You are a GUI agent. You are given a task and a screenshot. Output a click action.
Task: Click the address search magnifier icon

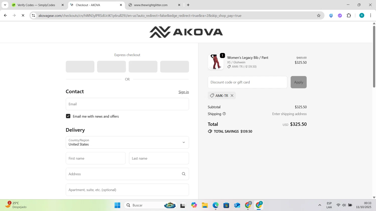pyautogui.click(x=183, y=174)
